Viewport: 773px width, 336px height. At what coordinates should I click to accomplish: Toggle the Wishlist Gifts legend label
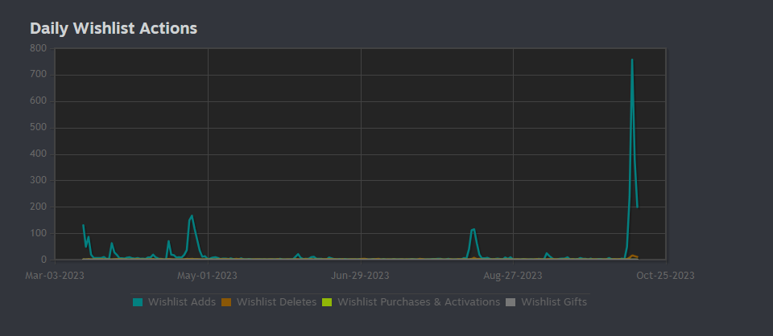[x=554, y=302]
